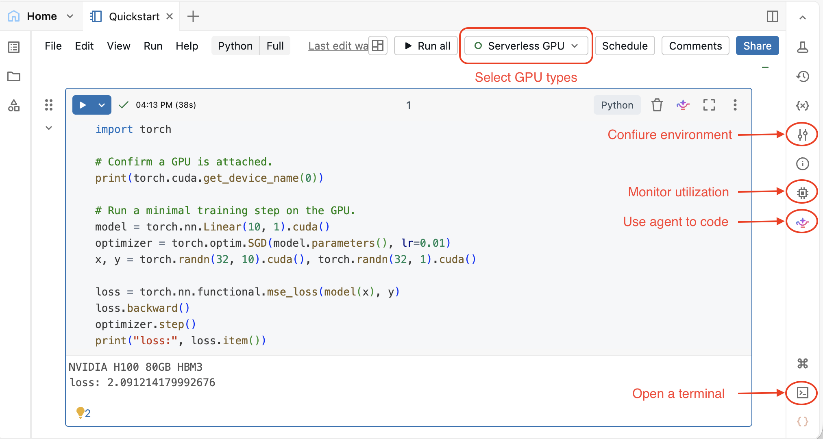Click the curly braces icon at sidebar bottom
Viewport: 823px width, 439px height.
(803, 422)
